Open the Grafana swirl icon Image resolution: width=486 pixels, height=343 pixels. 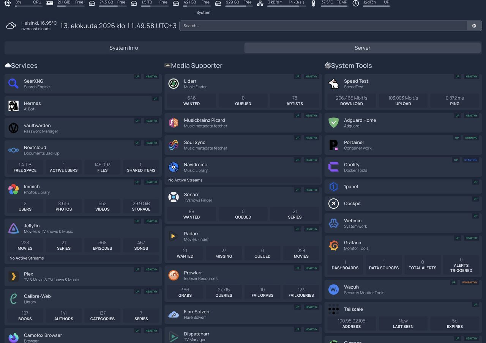click(x=333, y=245)
